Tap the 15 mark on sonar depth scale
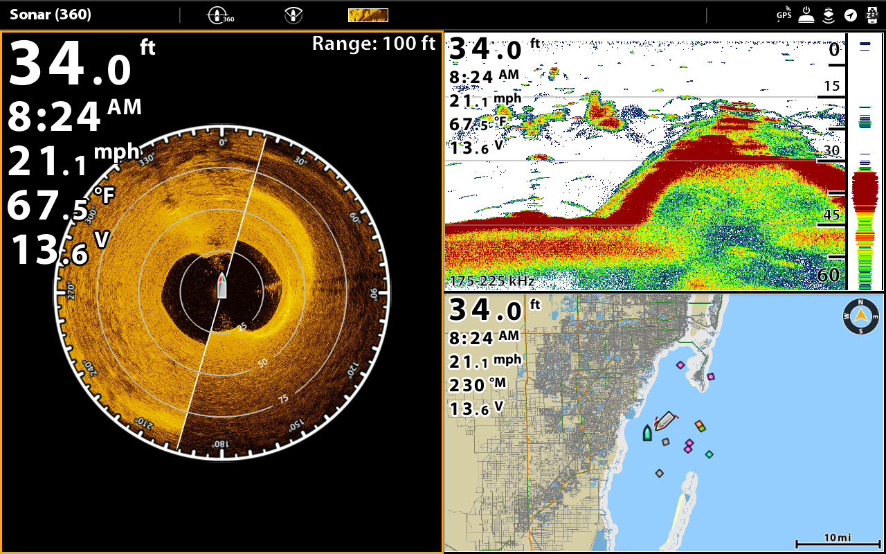 point(831,86)
